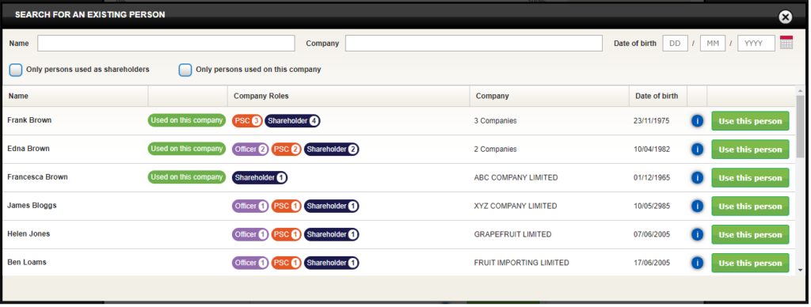Enable Only persons used as shareholders
The height and width of the screenshot is (307, 811).
pyautogui.click(x=16, y=70)
